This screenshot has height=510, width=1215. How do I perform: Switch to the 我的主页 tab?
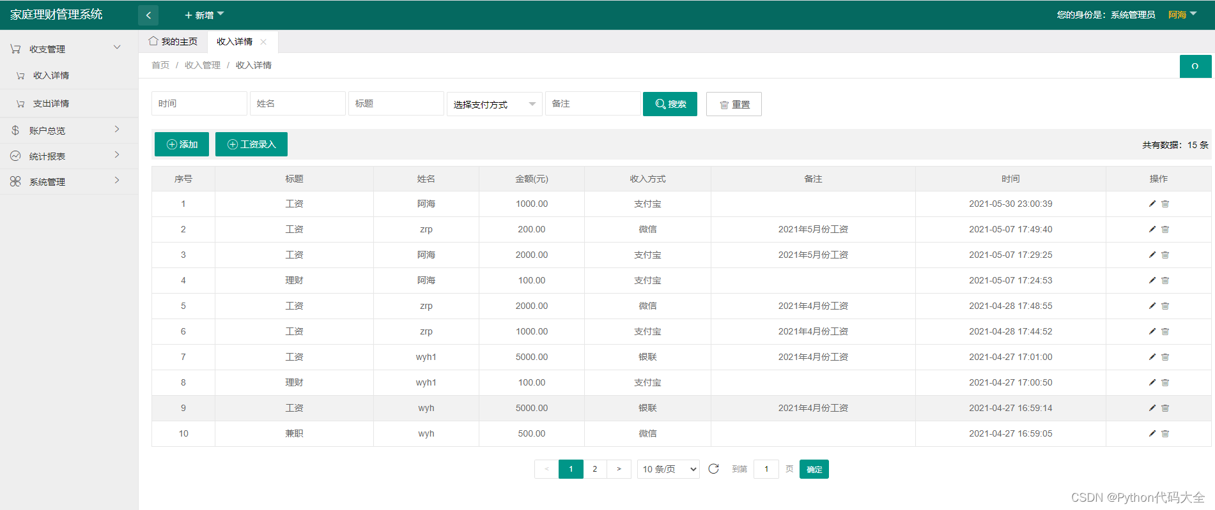point(173,41)
